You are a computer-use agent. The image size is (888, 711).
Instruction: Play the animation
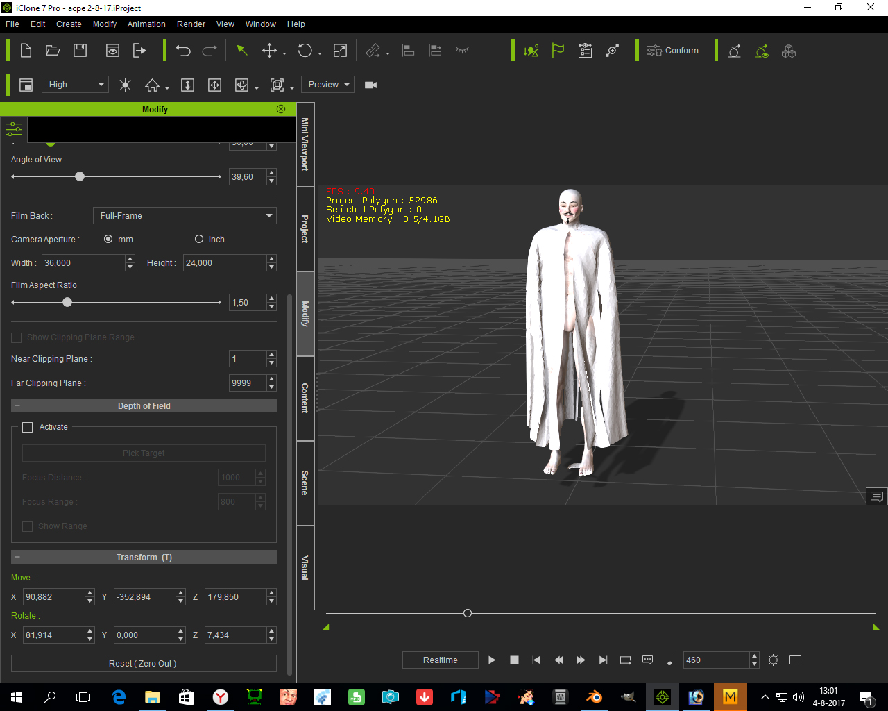pos(492,660)
